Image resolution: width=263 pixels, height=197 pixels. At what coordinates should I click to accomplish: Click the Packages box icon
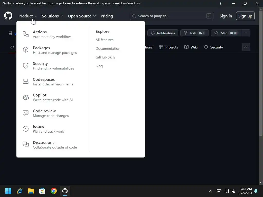coord(26,50)
